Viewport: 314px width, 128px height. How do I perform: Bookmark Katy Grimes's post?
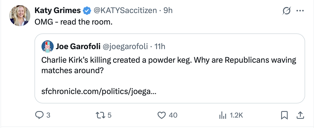click(285, 115)
